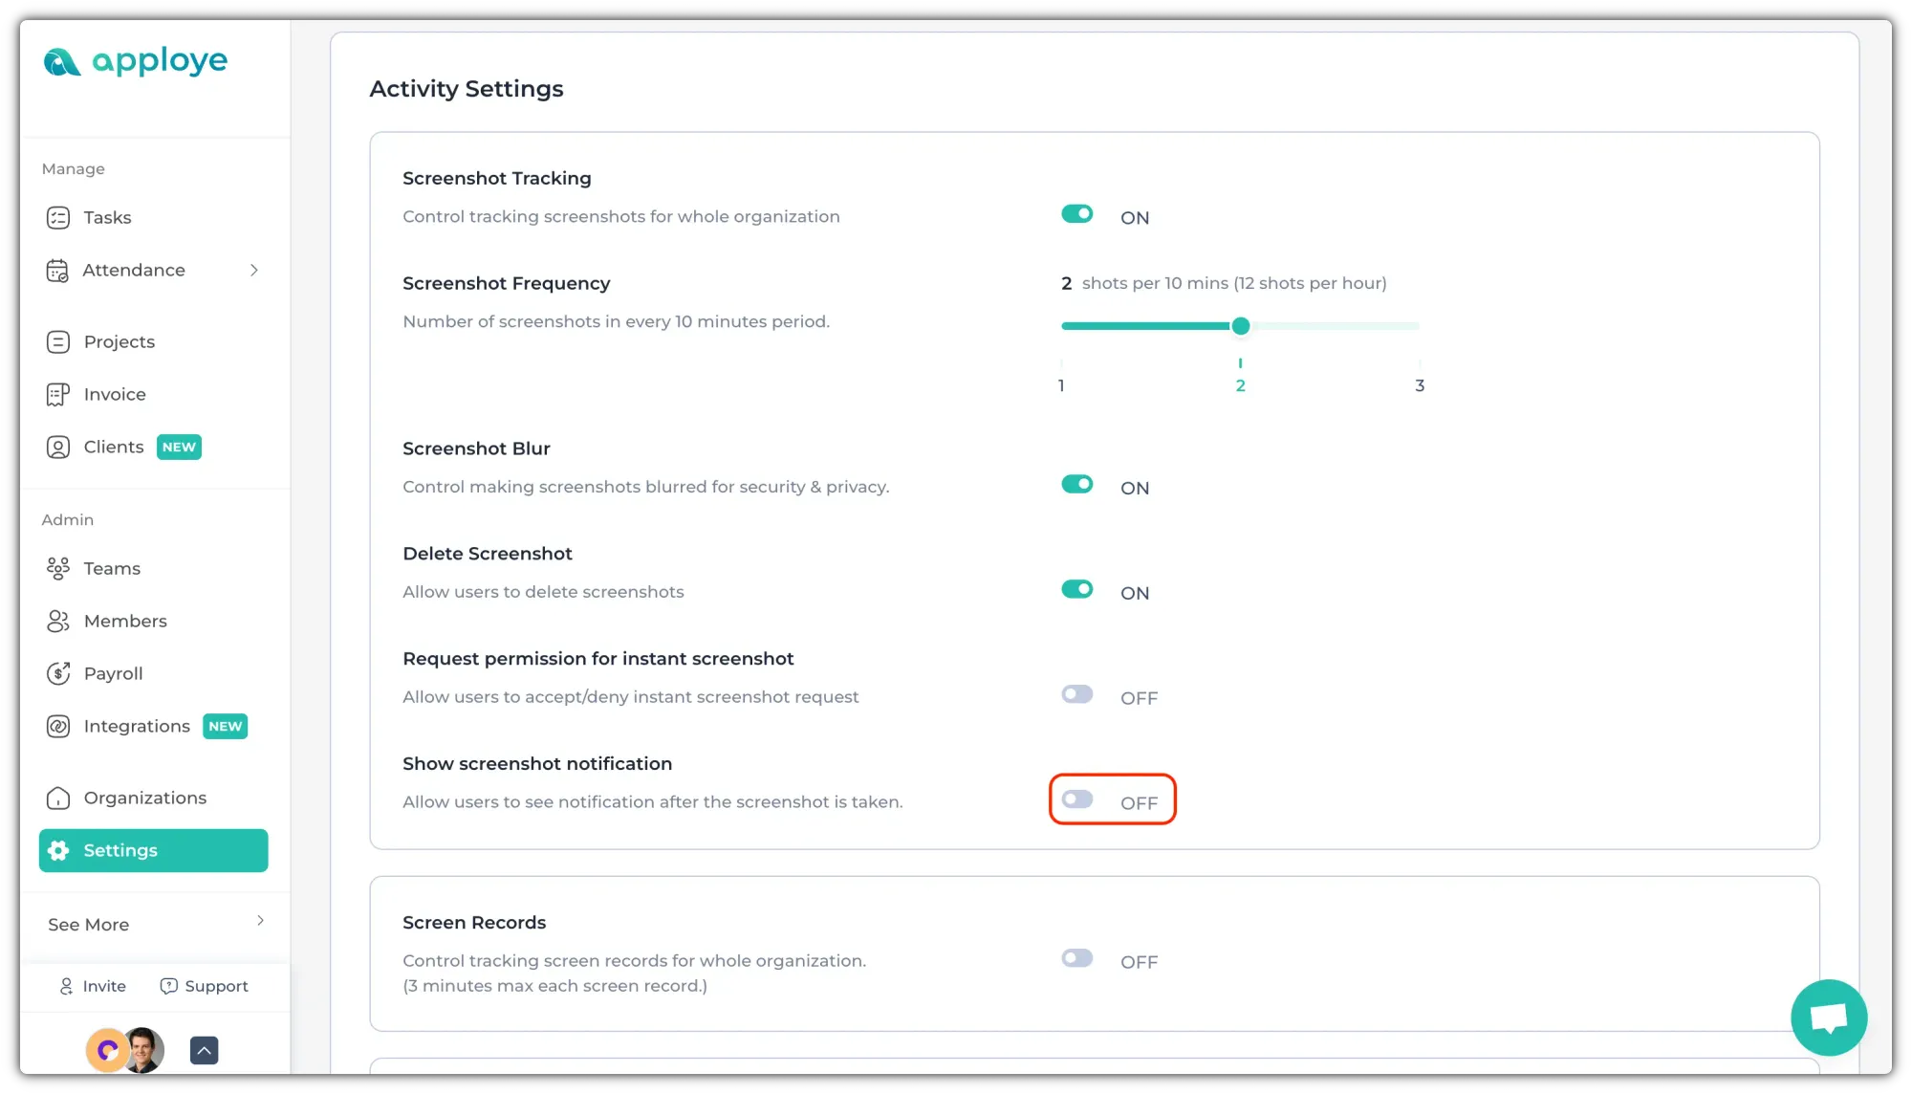Enable Show screenshot notification toggle
Viewport: 1912px width, 1094px height.
1076,799
